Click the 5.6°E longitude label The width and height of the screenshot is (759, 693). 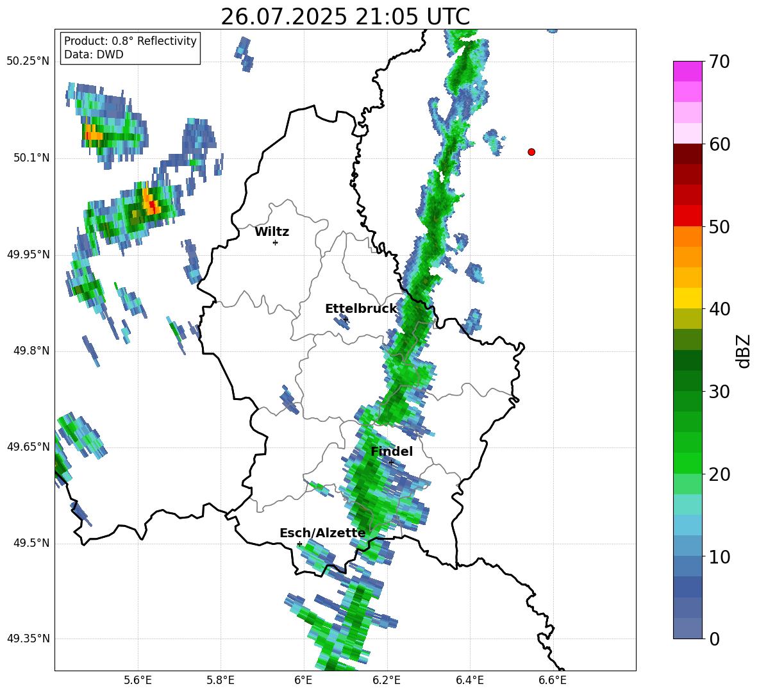(x=138, y=680)
